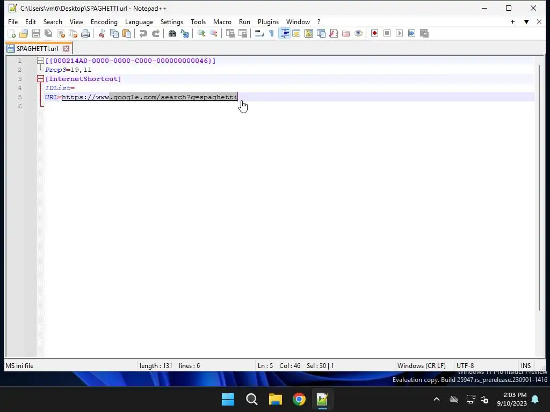
Task: Toggle synchronize horizontal scrolling icon
Action: pos(242,33)
